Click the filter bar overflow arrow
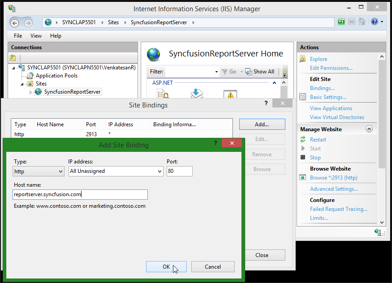This screenshot has width=392, height=283. tap(284, 74)
